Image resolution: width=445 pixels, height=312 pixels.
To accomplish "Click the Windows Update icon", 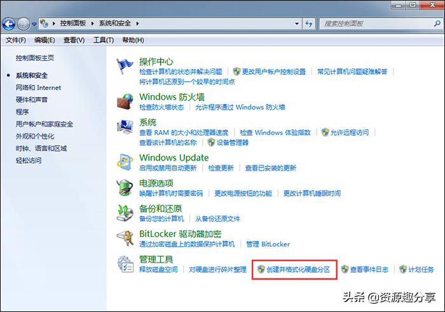I will (x=125, y=162).
